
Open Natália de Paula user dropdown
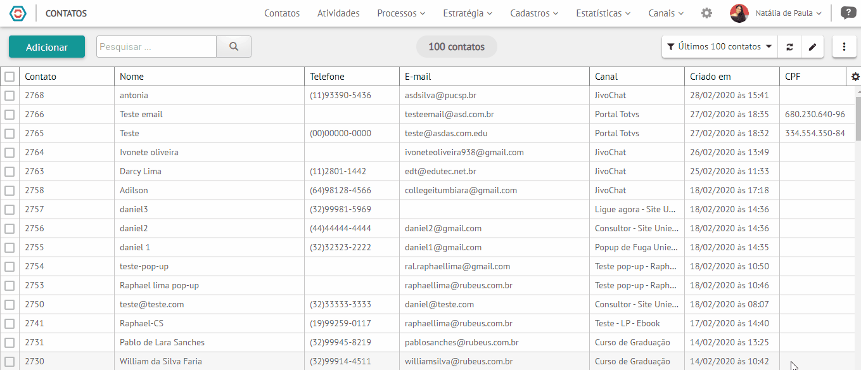point(788,13)
